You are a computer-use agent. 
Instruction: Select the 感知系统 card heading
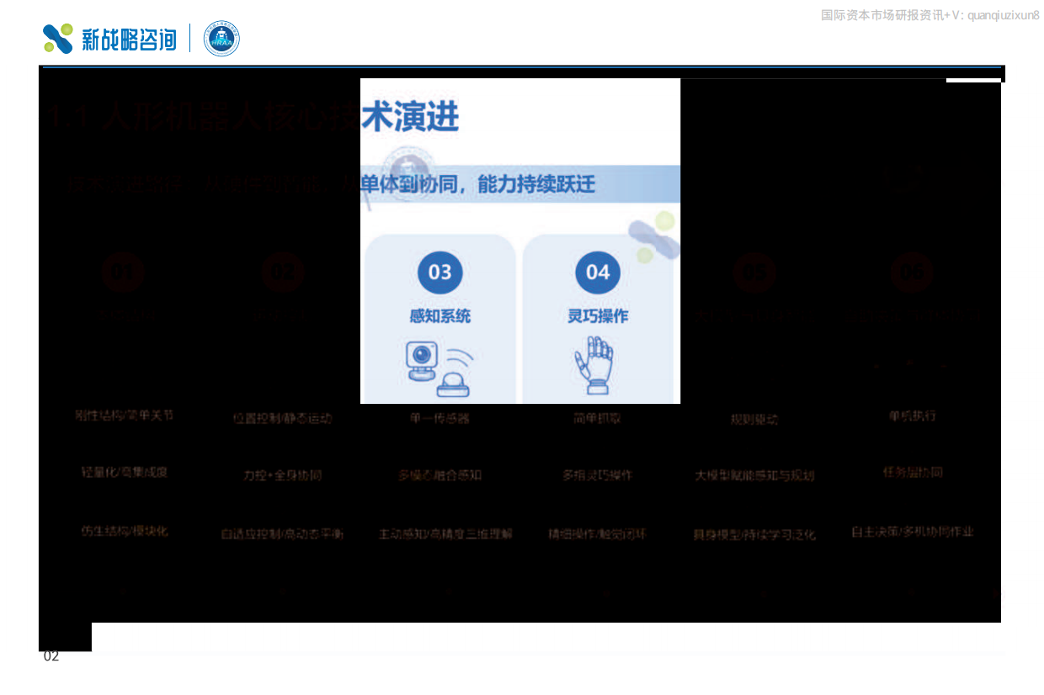pos(440,316)
